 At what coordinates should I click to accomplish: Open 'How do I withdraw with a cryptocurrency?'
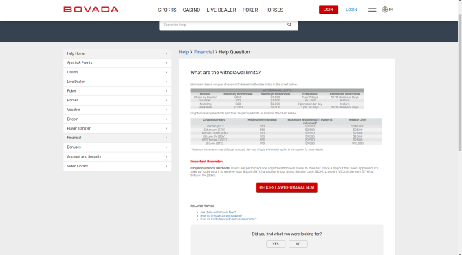(228, 219)
